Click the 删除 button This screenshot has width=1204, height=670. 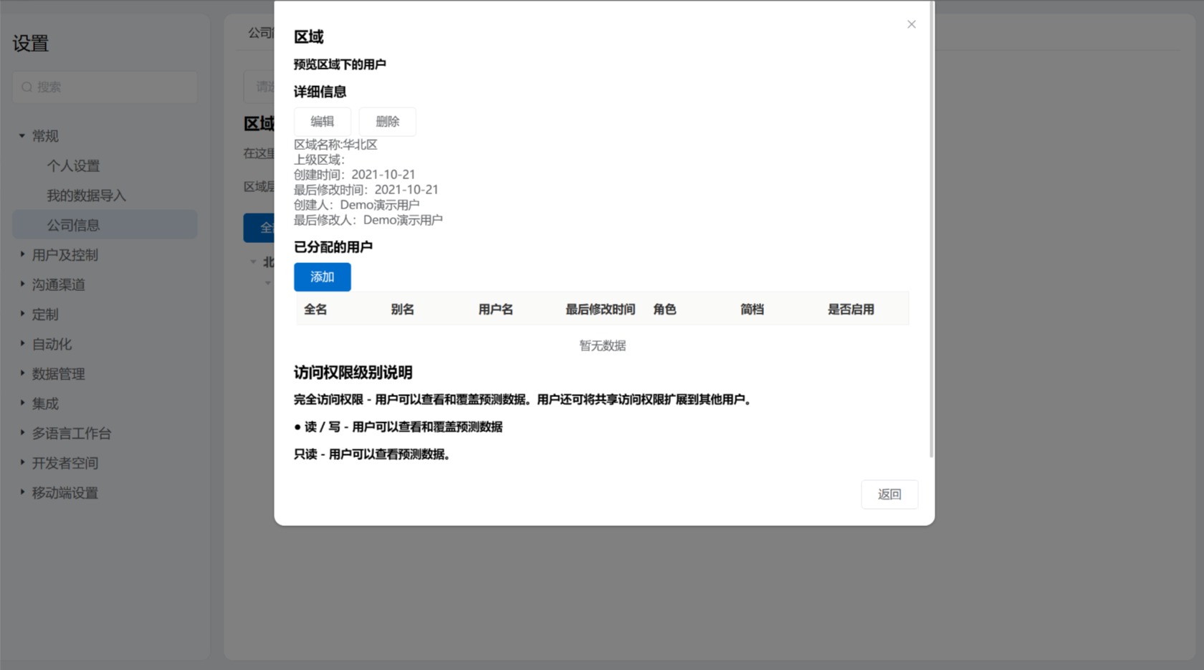pos(387,122)
